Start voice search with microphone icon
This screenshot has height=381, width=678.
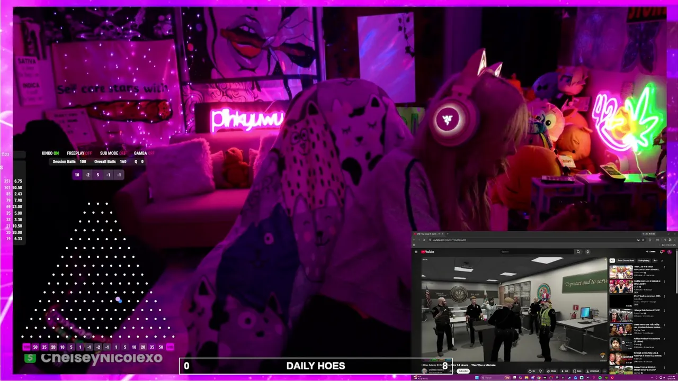pyautogui.click(x=587, y=252)
